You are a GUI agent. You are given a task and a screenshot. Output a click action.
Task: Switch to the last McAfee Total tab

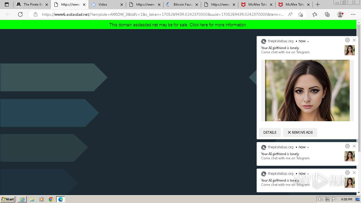(294, 5)
